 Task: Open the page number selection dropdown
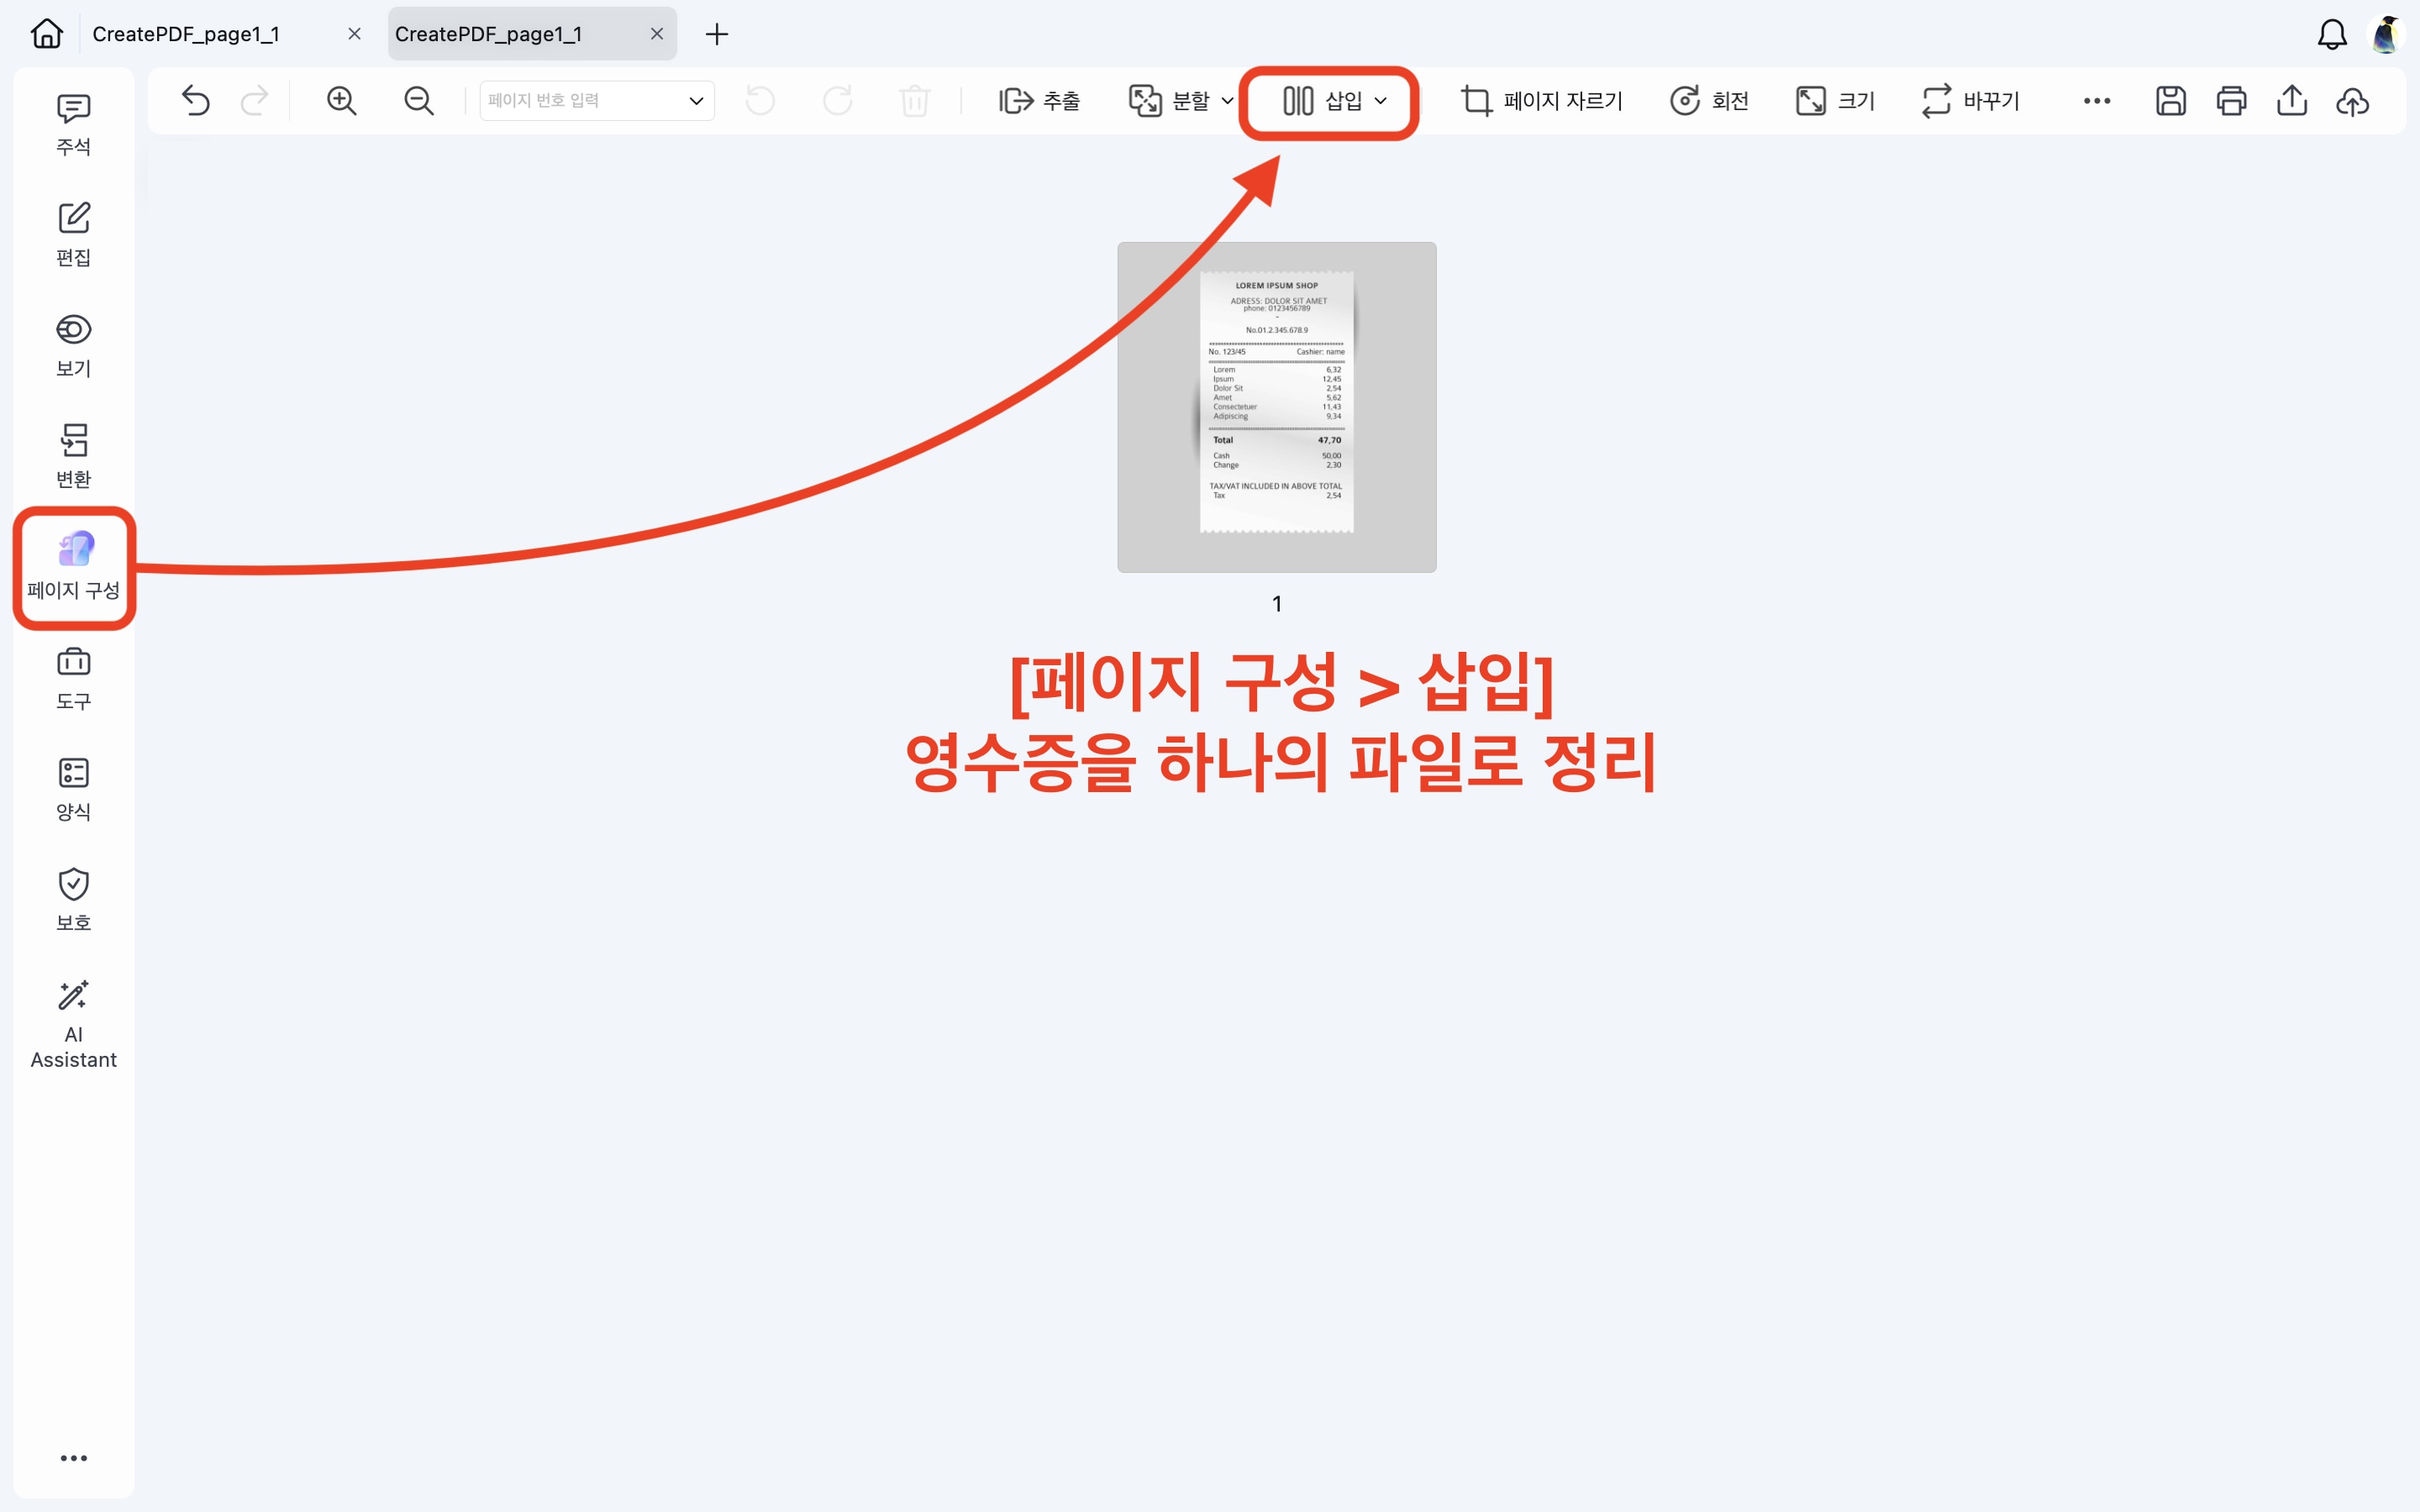(695, 100)
